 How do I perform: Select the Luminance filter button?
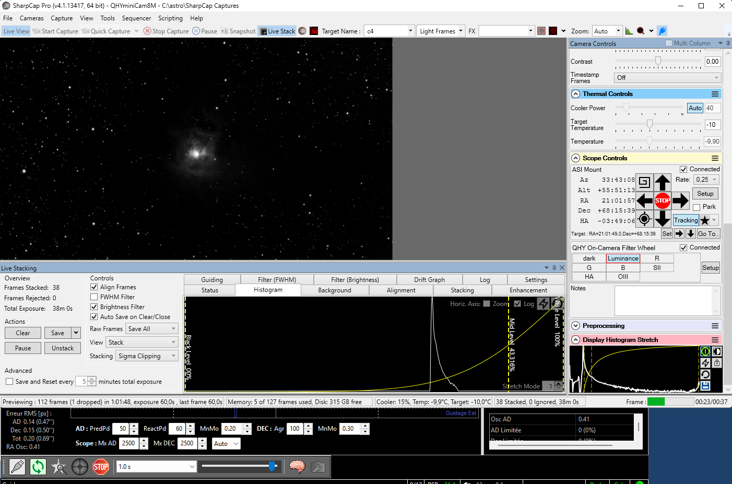[623, 258]
